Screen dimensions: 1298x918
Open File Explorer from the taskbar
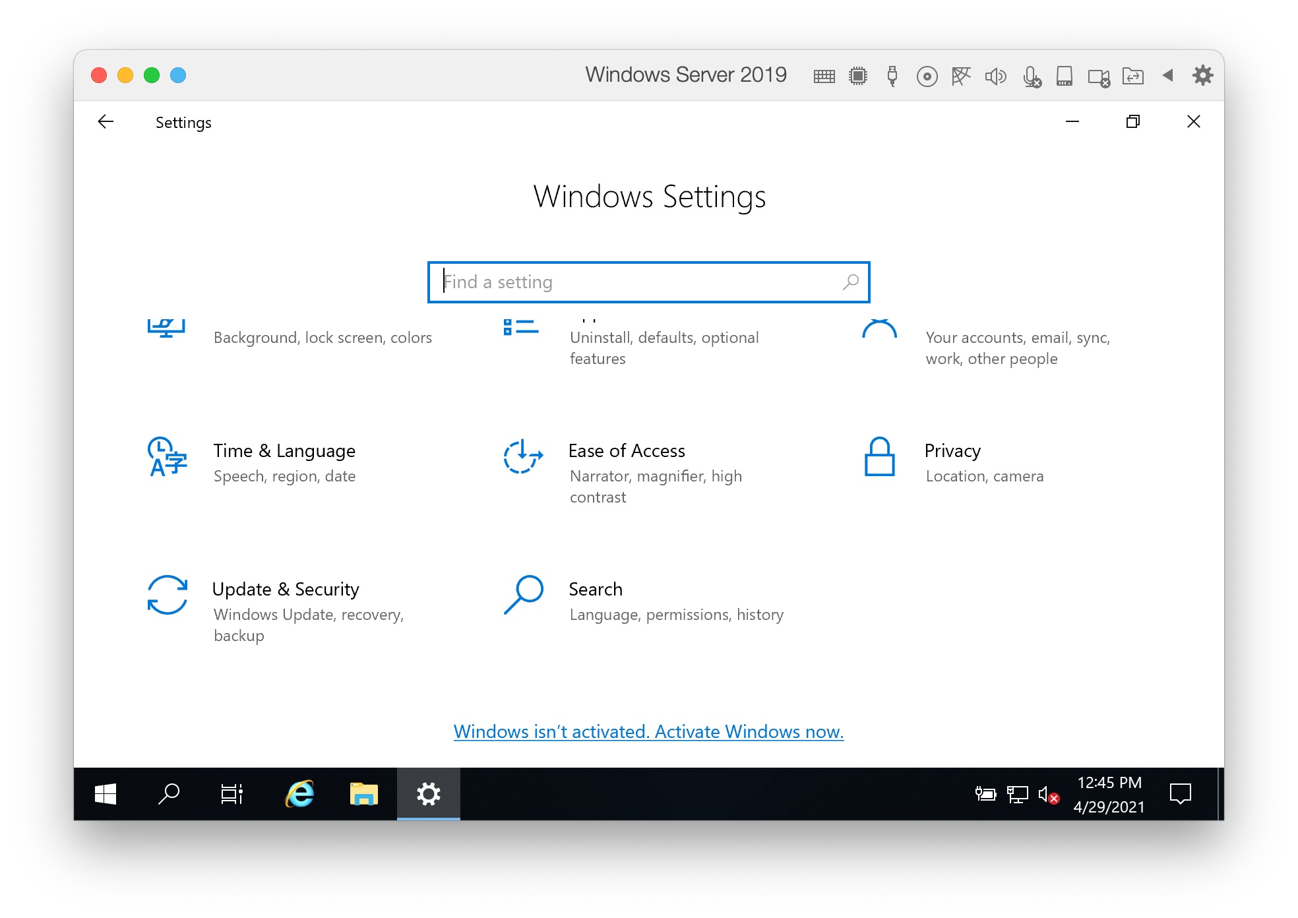[x=363, y=794]
